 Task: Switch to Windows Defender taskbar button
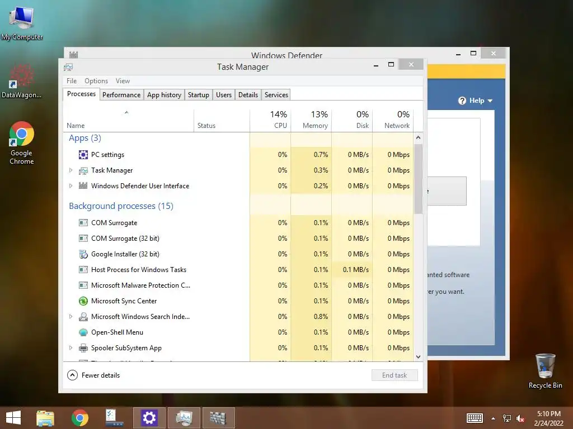tap(219, 418)
